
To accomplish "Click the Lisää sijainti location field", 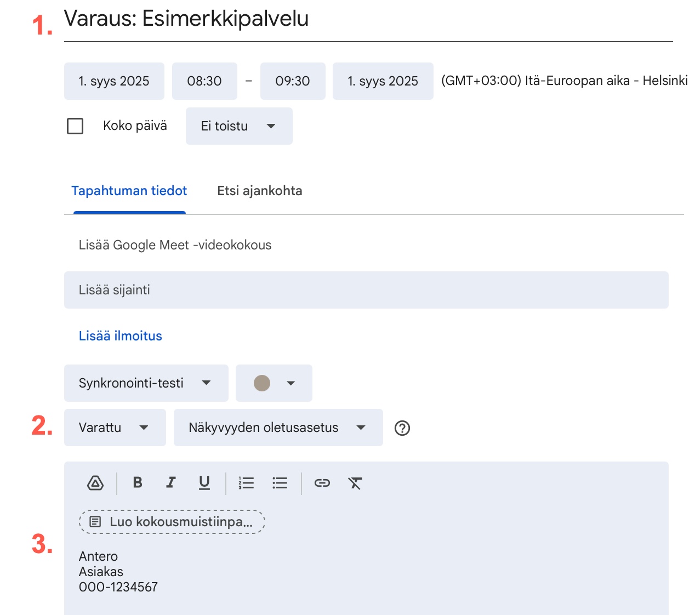I will (x=366, y=290).
